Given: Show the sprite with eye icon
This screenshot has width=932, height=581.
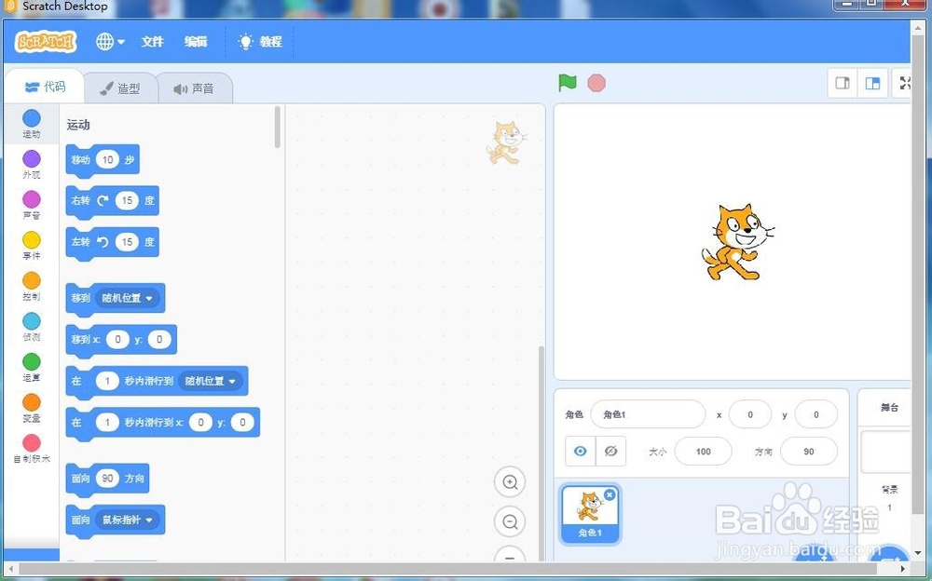Looking at the screenshot, I should (x=581, y=452).
